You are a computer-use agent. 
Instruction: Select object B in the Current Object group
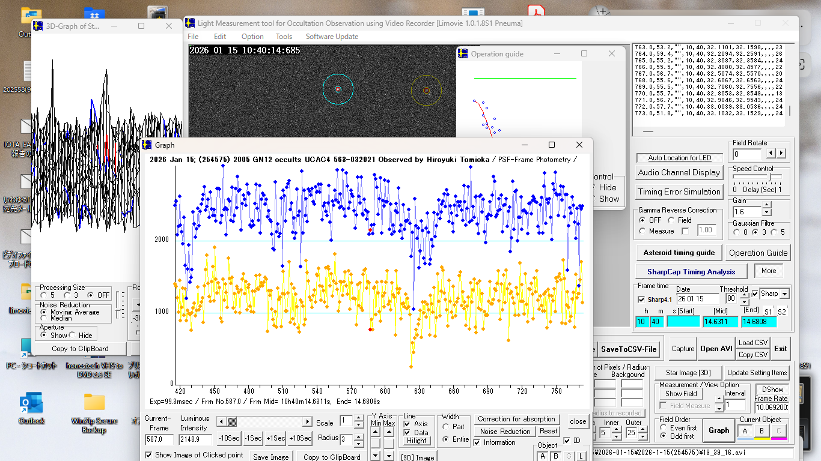(762, 430)
